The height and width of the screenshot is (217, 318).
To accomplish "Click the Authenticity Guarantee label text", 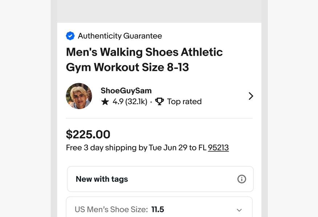I will (120, 36).
